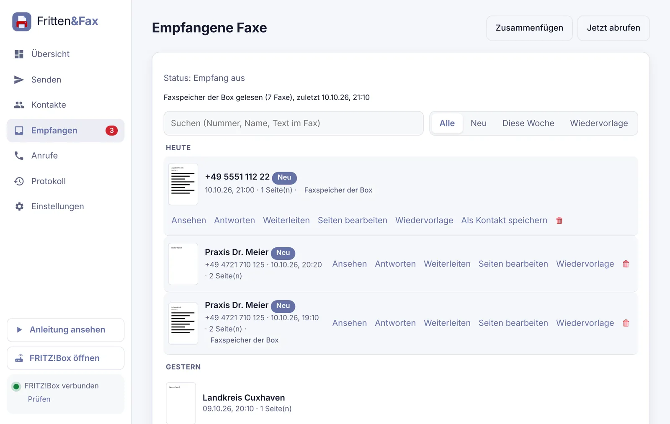Open thumbnail of Praxis Dr. Meier 19:10 fax

(183, 324)
